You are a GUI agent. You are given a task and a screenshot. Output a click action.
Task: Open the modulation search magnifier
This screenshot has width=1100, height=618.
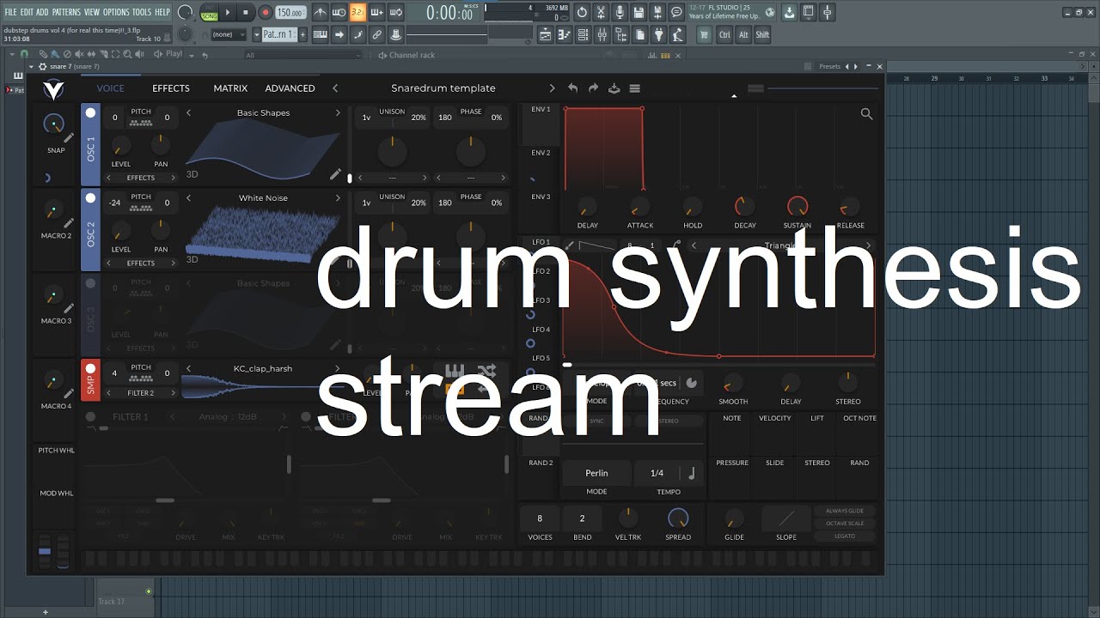coord(866,113)
